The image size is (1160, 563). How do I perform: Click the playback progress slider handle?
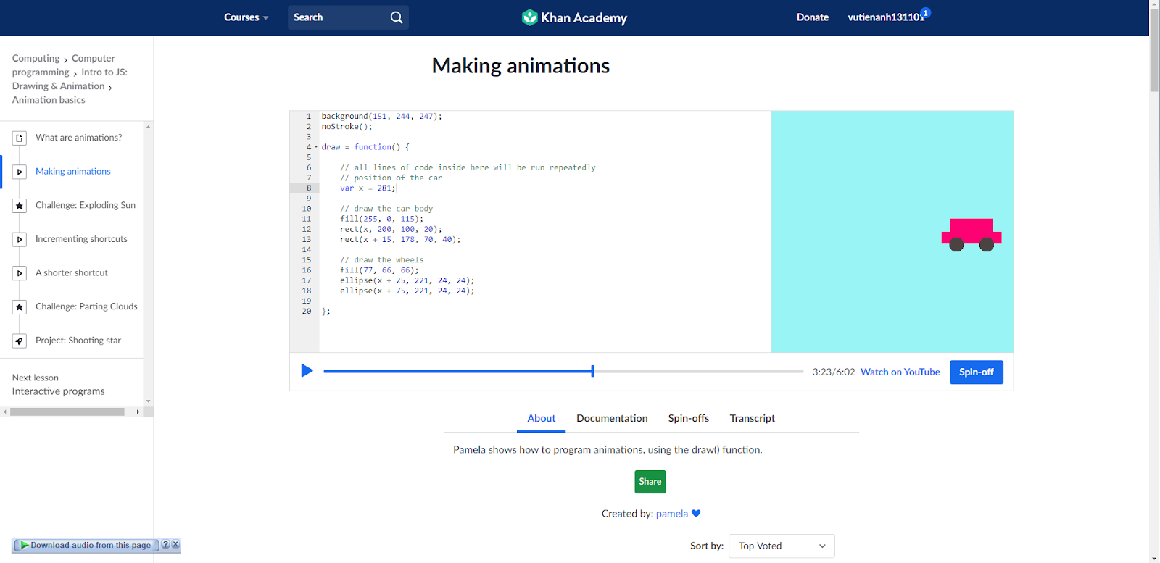592,371
